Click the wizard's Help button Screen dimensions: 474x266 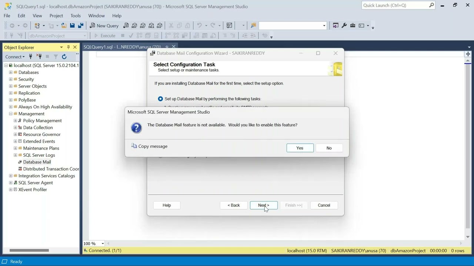[x=167, y=205]
